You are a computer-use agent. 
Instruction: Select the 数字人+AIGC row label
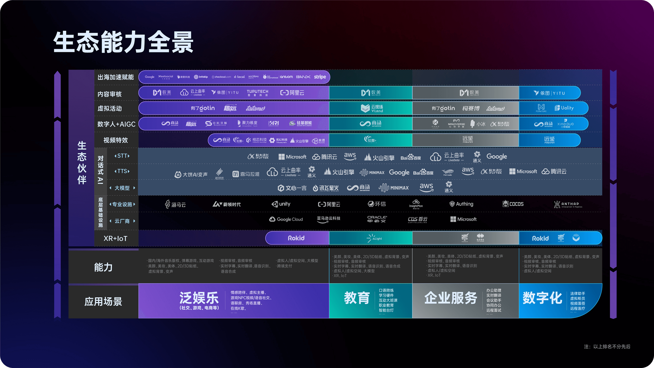click(116, 124)
